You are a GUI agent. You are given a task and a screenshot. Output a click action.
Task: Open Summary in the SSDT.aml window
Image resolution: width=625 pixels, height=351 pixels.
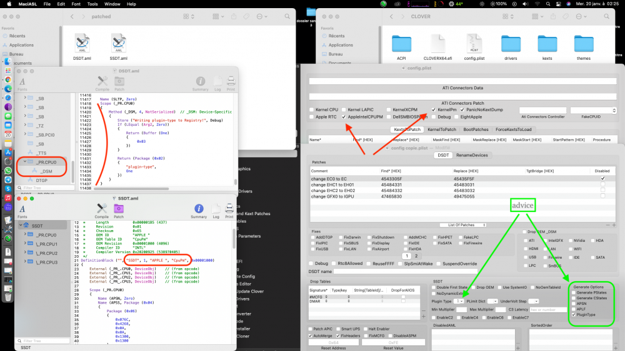199,211
